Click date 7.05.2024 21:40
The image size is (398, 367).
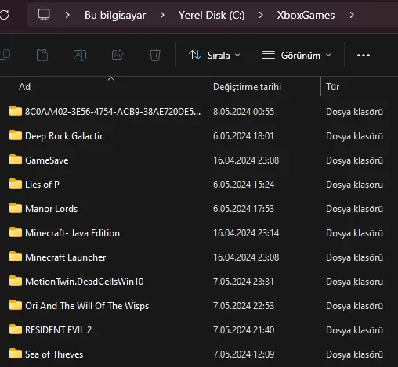click(x=244, y=330)
